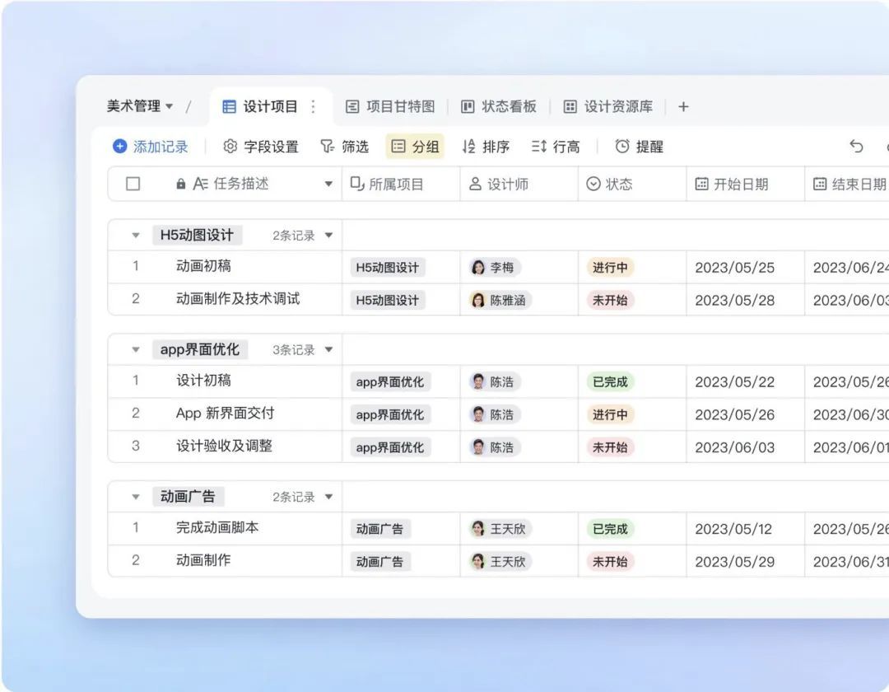Click the sort icon in toolbar
The width and height of the screenshot is (889, 692).
coord(469,147)
